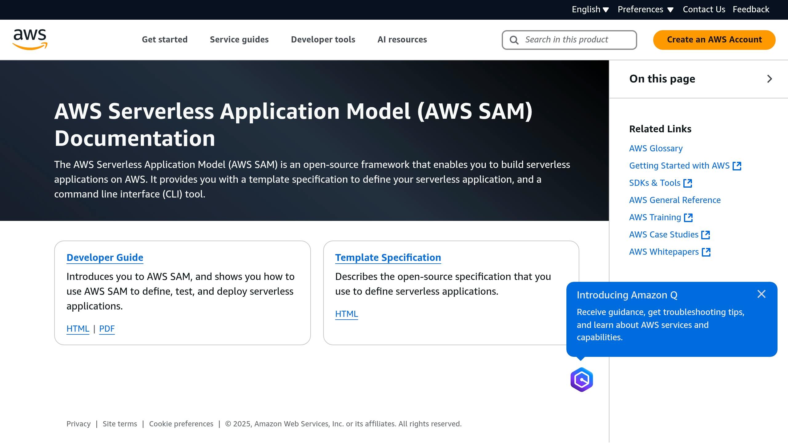Click the Related Links heading
Image resolution: width=788 pixels, height=443 pixels.
click(x=660, y=129)
